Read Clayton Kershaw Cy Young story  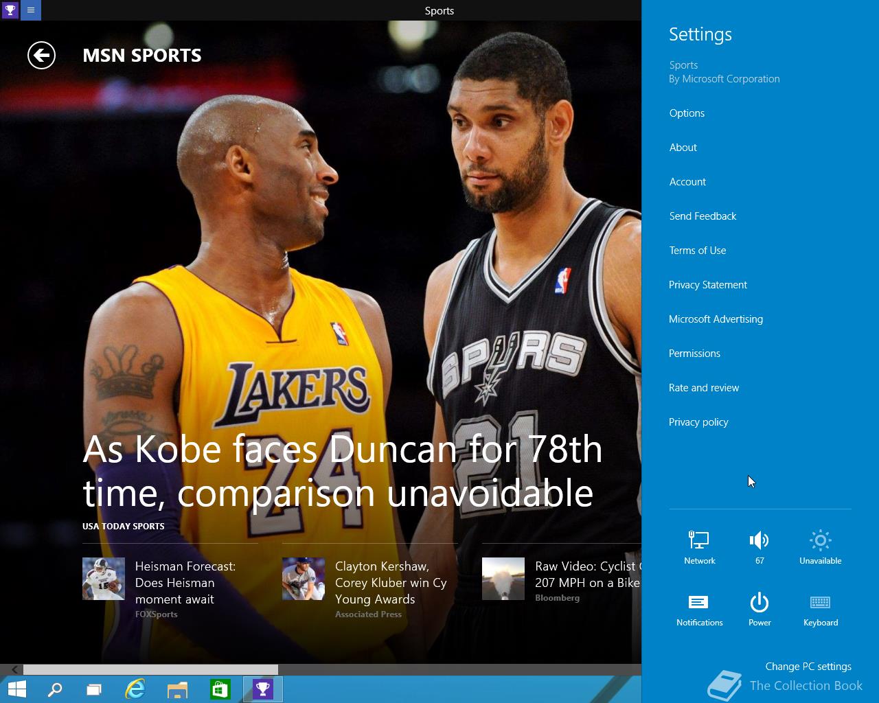391,583
